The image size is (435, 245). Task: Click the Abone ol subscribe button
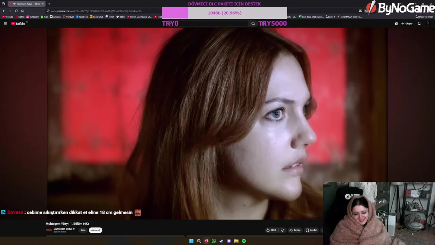click(x=95, y=230)
